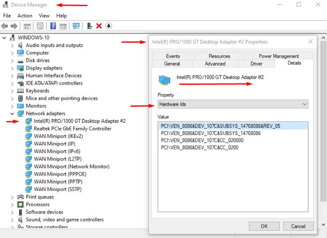Screen dimensions: 327x238
Task: Click the Monitors icon
Action: tap(20, 106)
